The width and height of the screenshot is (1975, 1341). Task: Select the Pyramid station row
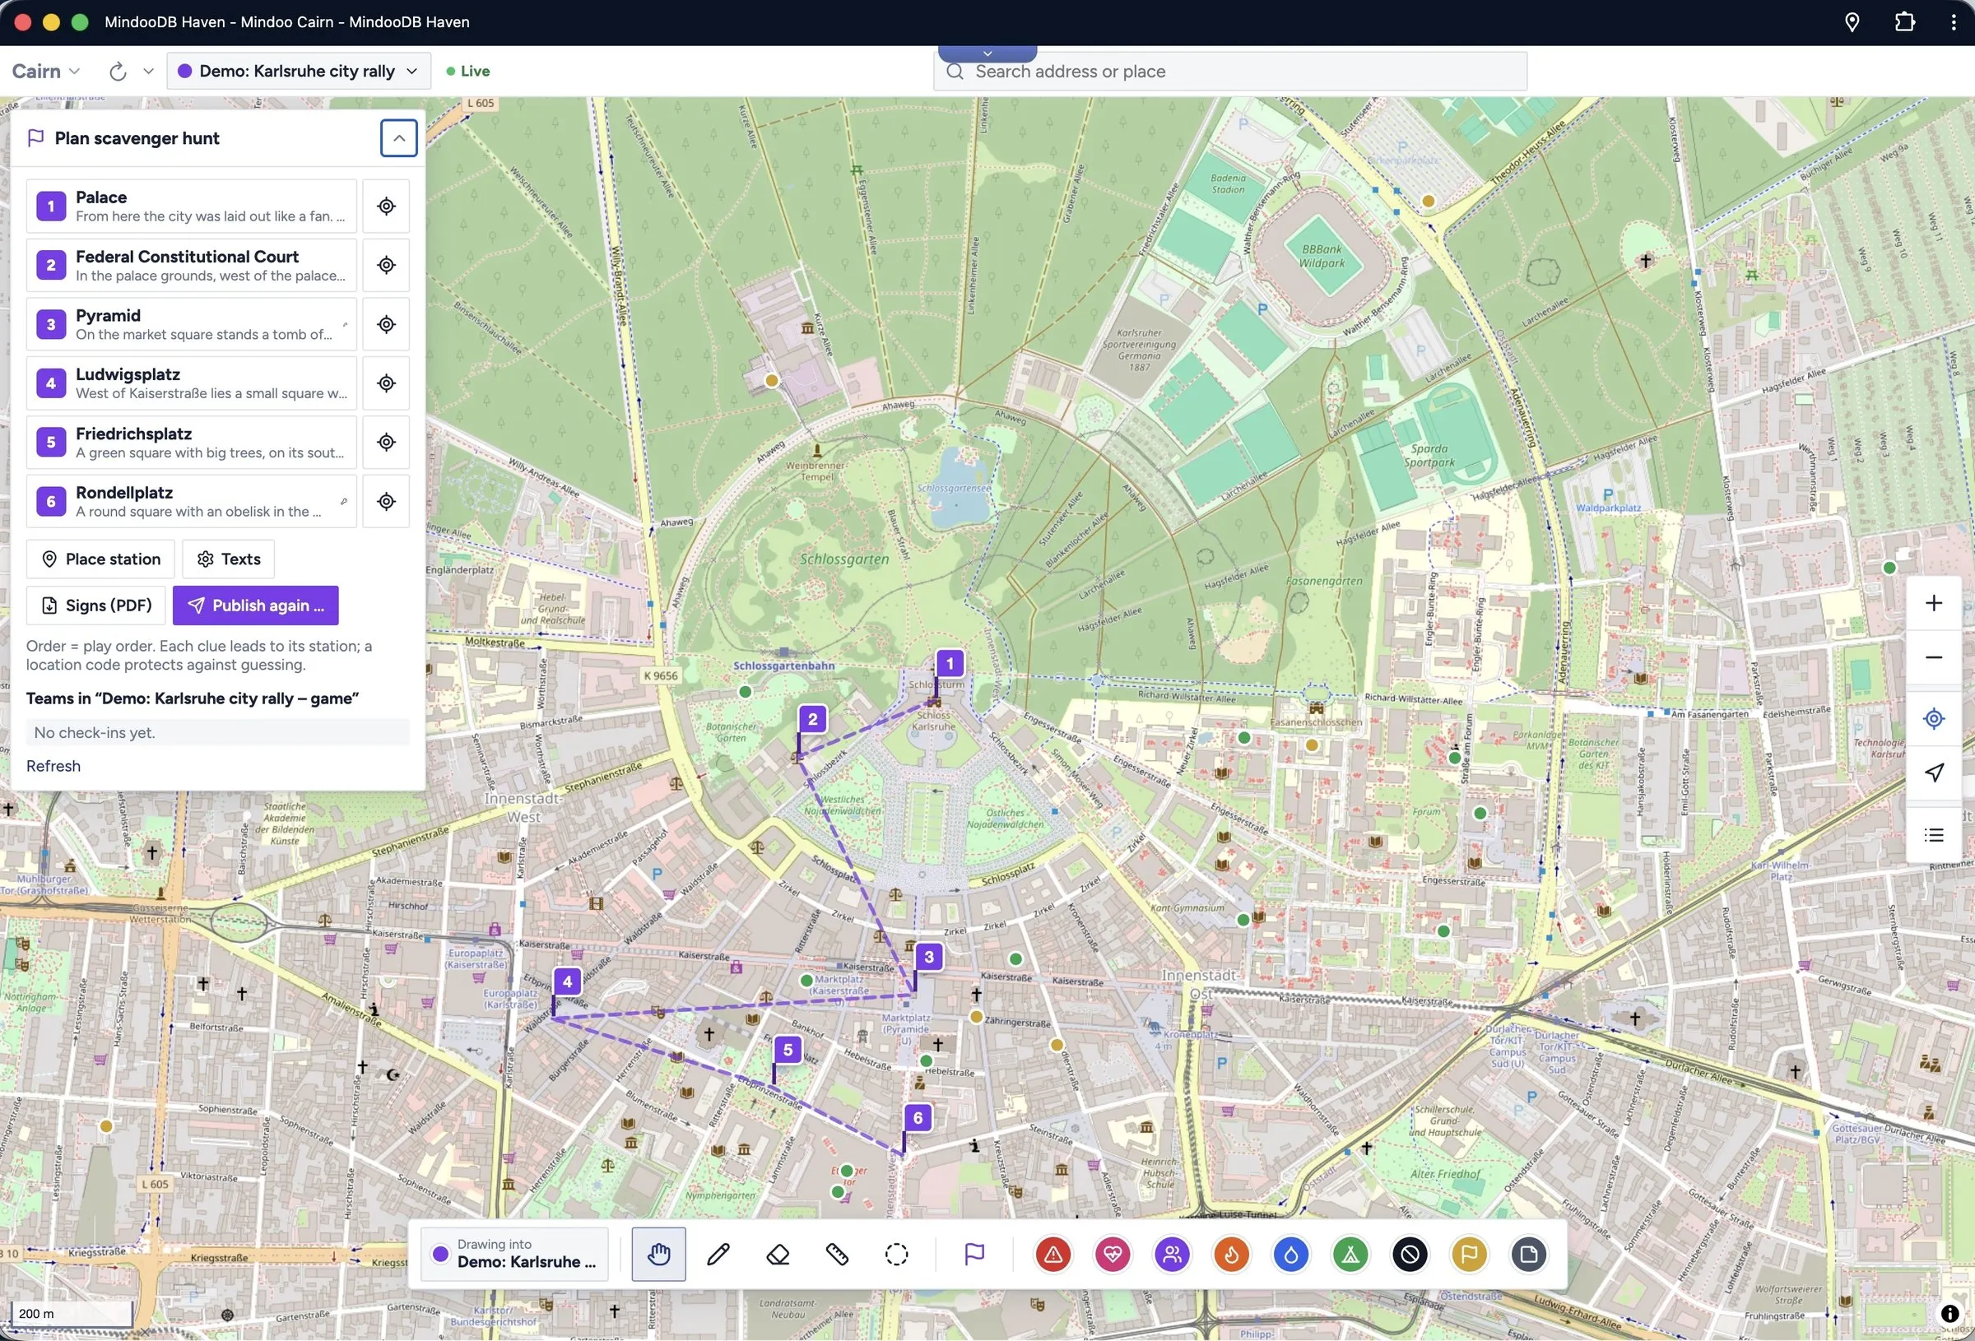tap(191, 324)
